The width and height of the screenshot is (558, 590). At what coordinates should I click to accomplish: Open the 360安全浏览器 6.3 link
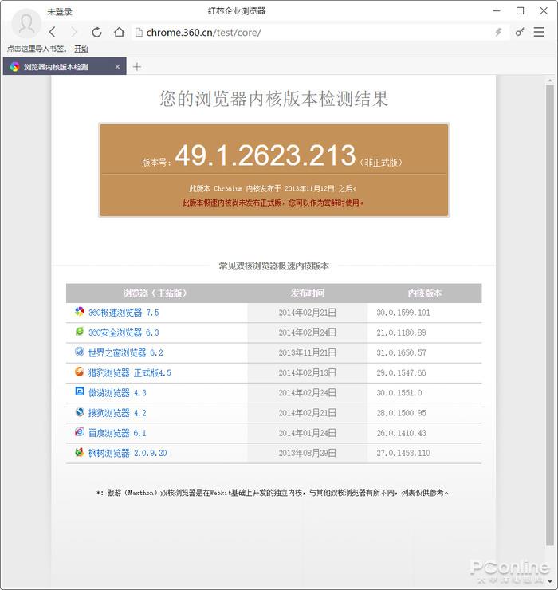tap(123, 332)
